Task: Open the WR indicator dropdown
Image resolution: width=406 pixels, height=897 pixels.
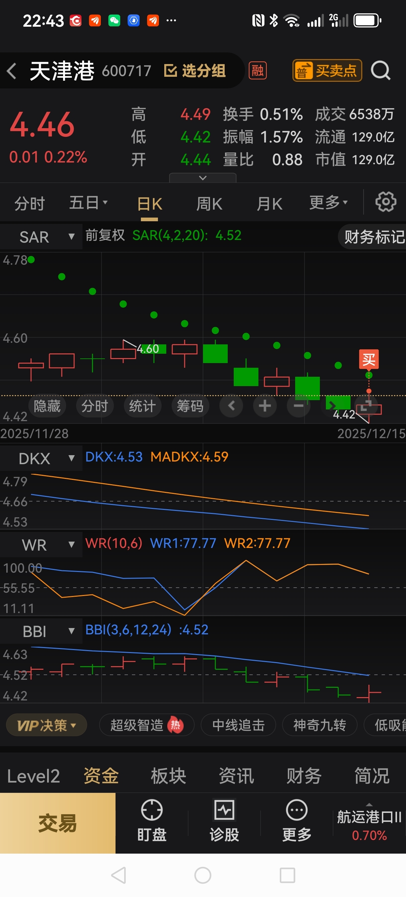Action: 41,545
